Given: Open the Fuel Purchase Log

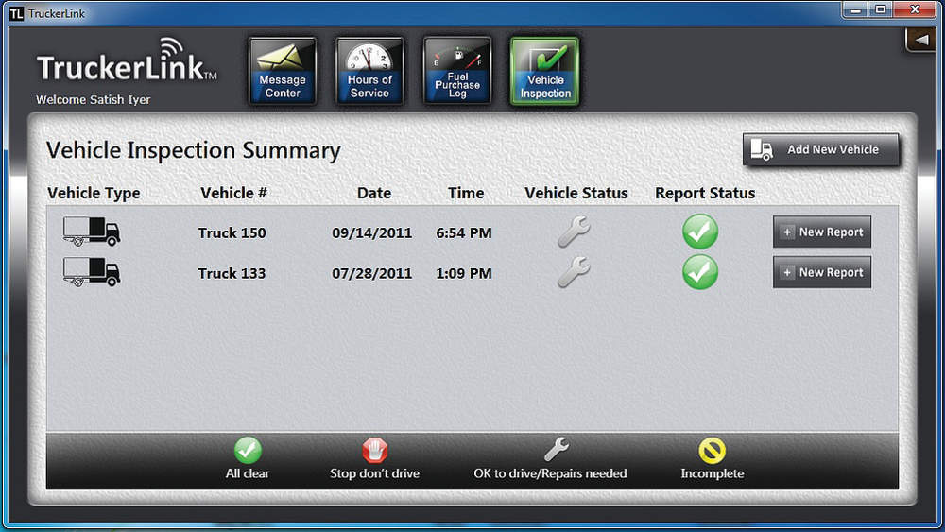Looking at the screenshot, I should coord(457,72).
